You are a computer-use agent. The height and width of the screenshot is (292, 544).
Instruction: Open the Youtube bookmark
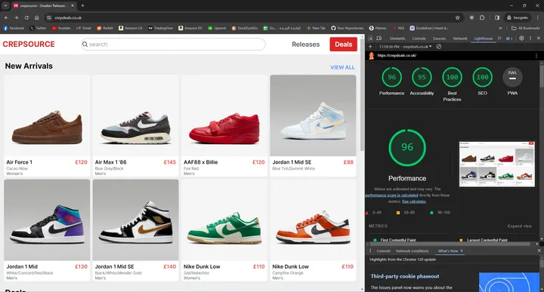(61, 28)
